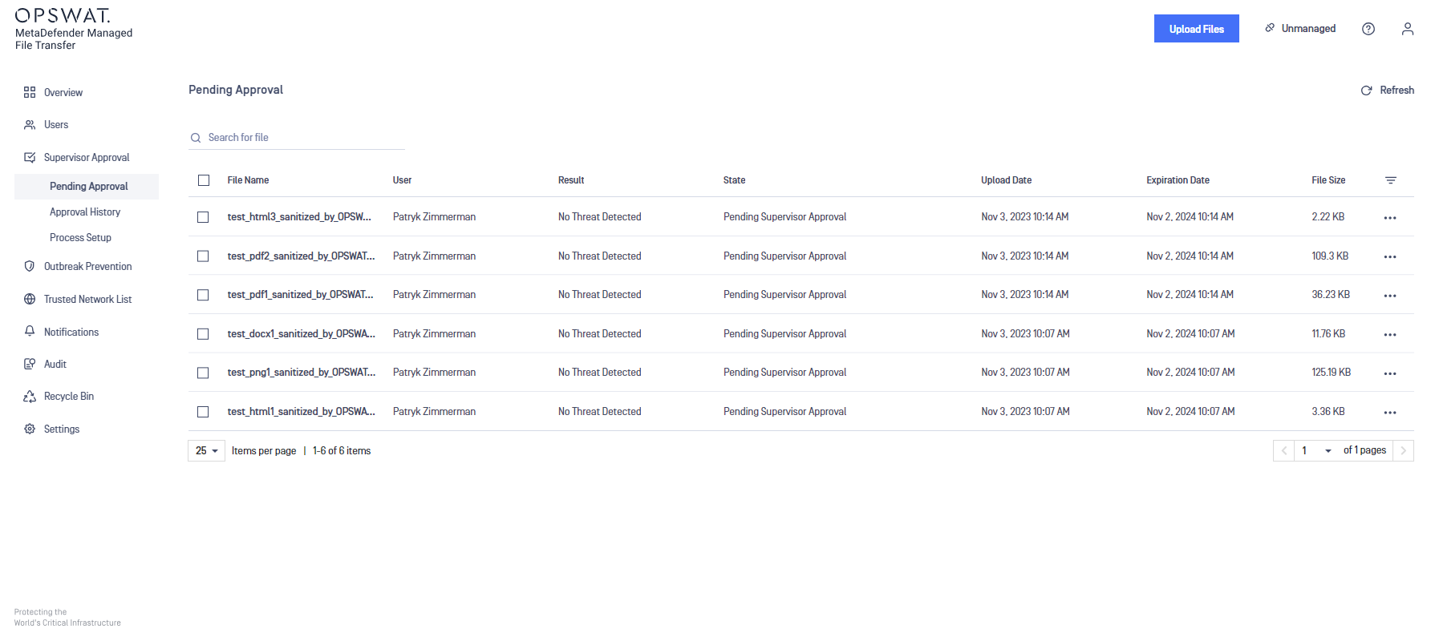Sort by State column header
Screen dimensions: 1431x633
click(734, 180)
